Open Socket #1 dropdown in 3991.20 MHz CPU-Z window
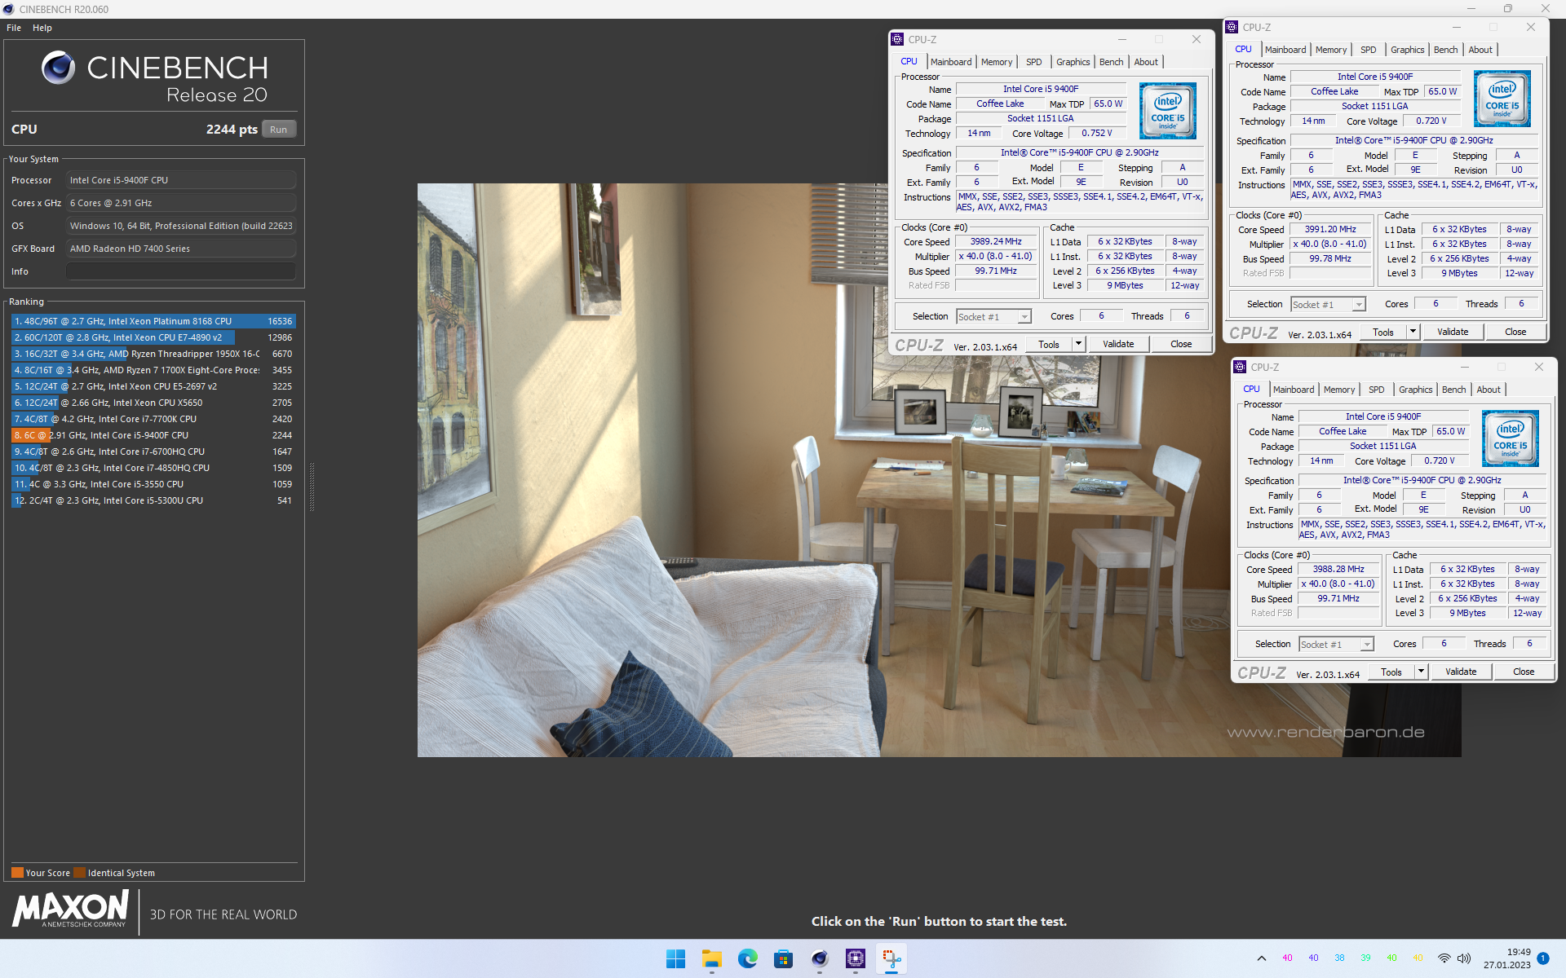Viewport: 1566px width, 978px height. pos(1329,305)
